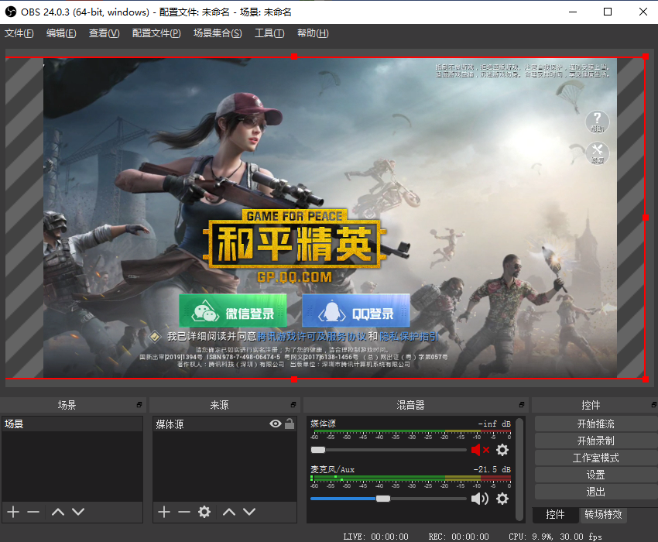The height and width of the screenshot is (542, 658).
Task: Open source properties gear in sources panel
Action: (204, 512)
